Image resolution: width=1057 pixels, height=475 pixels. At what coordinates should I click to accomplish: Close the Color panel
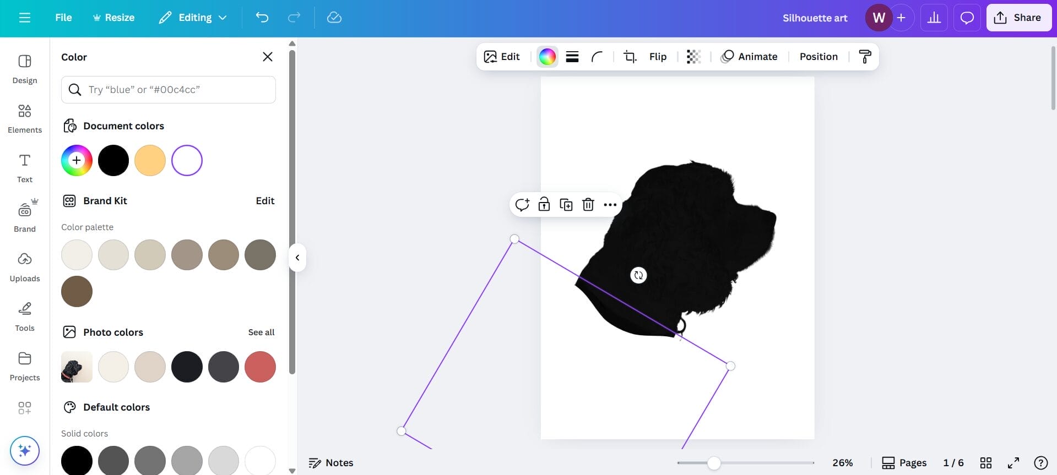(x=268, y=57)
